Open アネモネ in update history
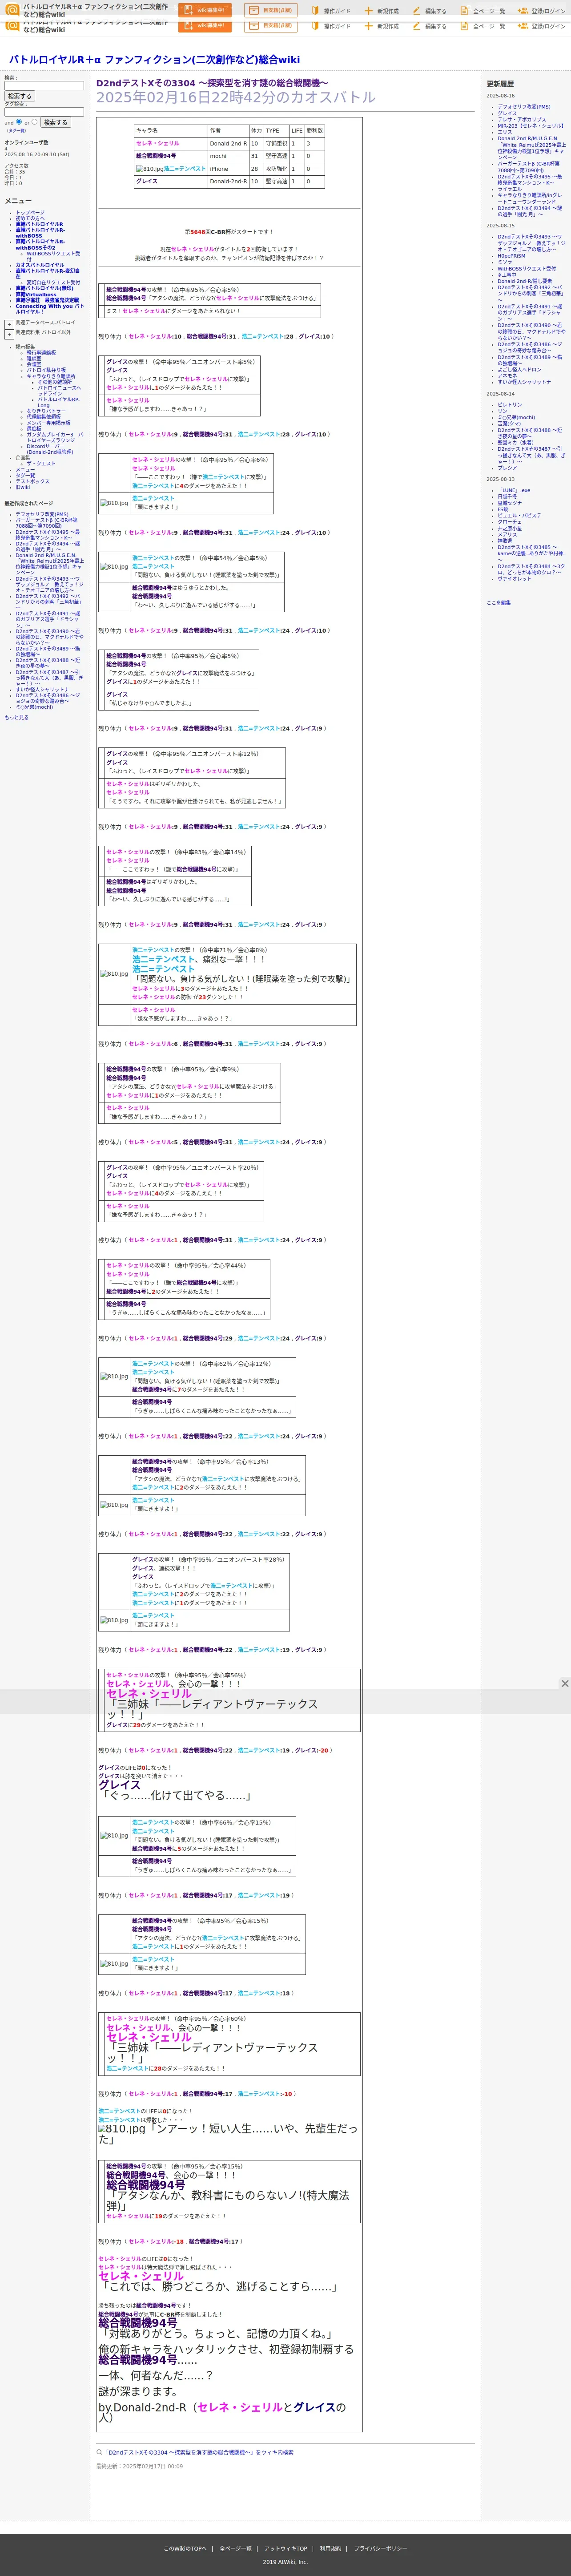 point(508,375)
